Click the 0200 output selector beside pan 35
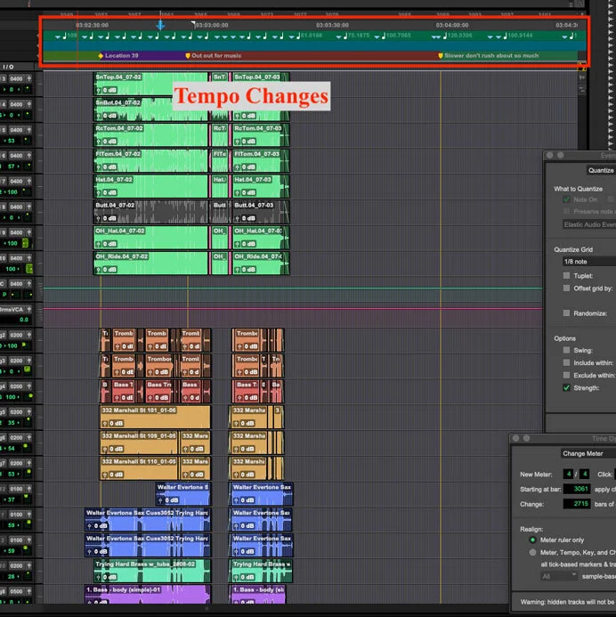 pos(16,412)
